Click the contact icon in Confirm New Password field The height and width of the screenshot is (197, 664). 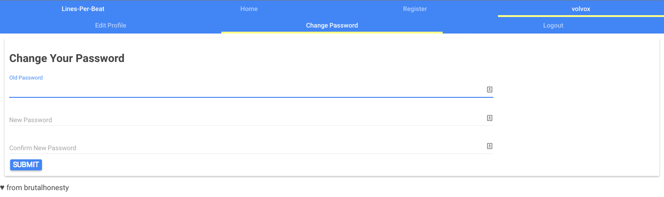(x=490, y=146)
